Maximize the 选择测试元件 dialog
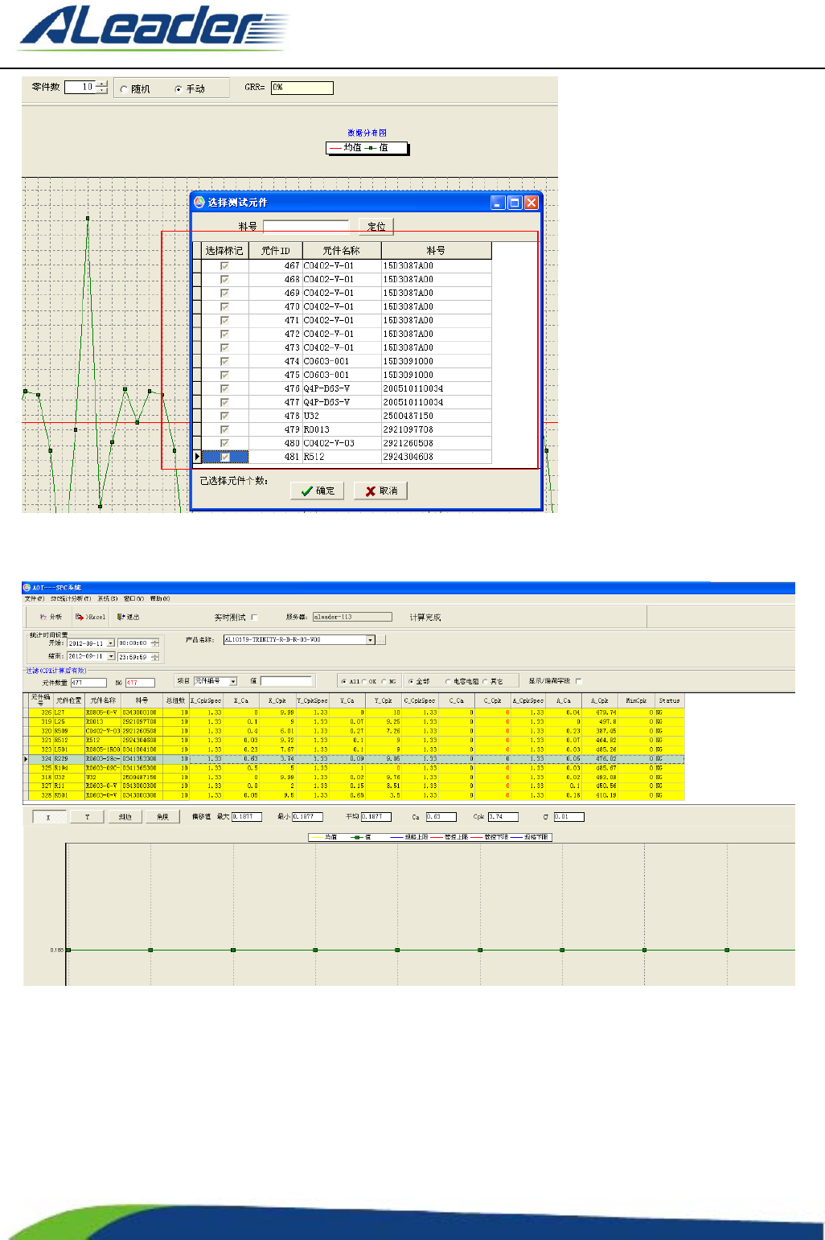 click(x=515, y=203)
